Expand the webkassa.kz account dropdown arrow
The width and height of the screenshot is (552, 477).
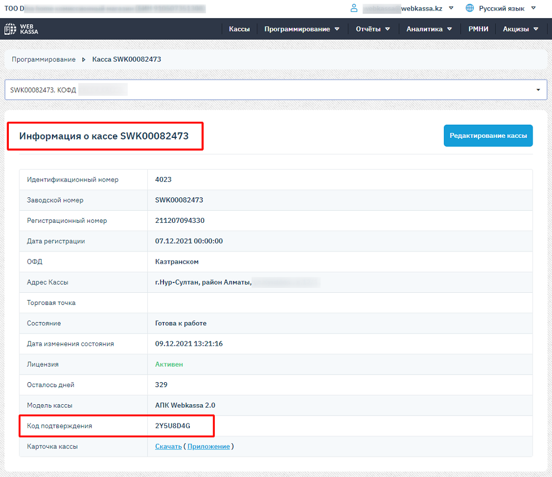pyautogui.click(x=451, y=8)
